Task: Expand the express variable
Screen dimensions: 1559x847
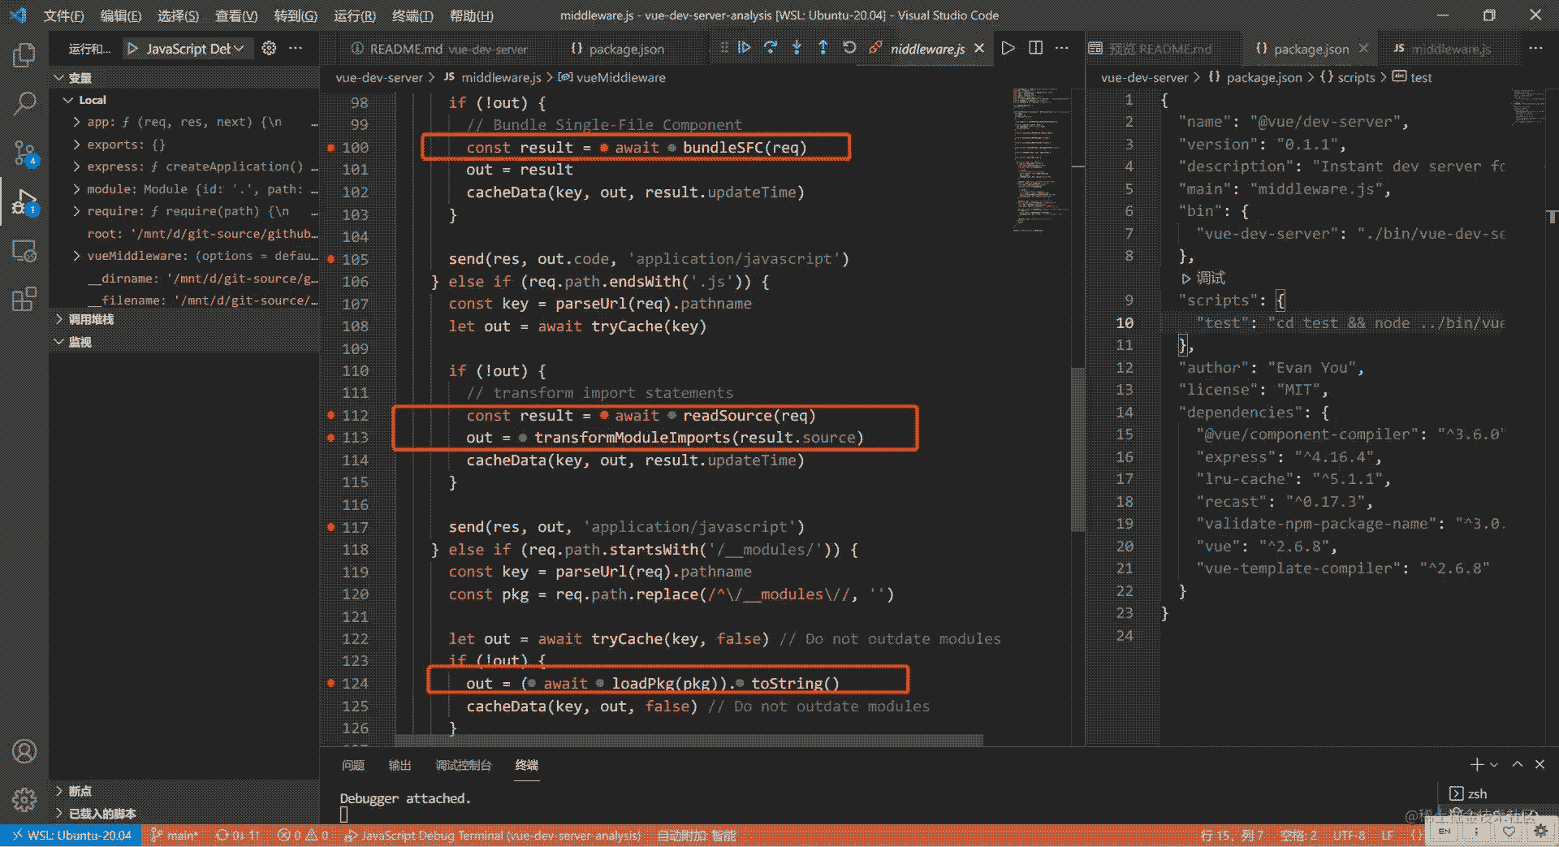Action: tap(77, 166)
